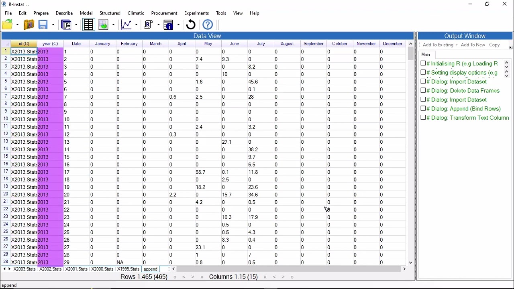Expand the layout icon dropdown arrow
The width and height of the screenshot is (514, 289).
[x=76, y=25]
